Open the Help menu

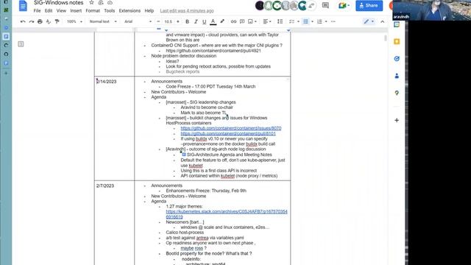pyautogui.click(x=149, y=11)
